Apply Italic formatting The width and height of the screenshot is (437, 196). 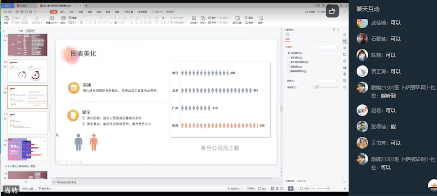86,23
